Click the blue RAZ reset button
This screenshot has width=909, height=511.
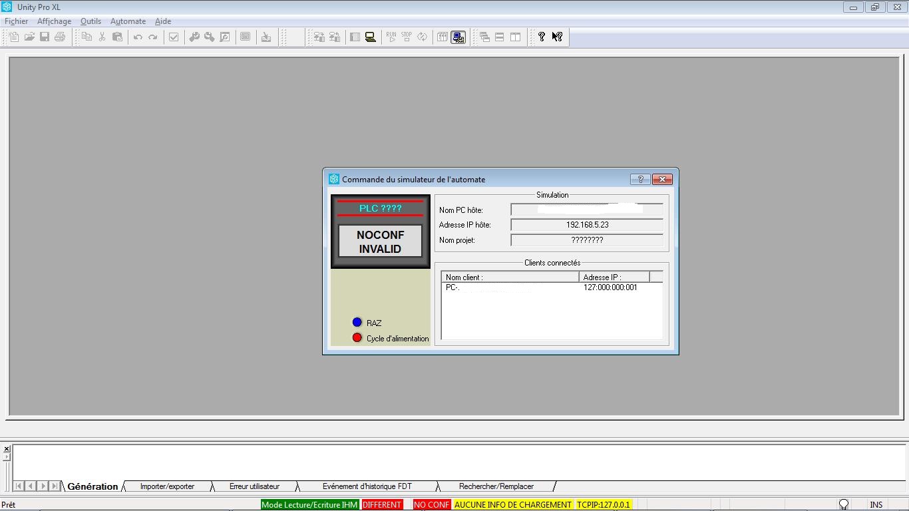pyautogui.click(x=357, y=323)
